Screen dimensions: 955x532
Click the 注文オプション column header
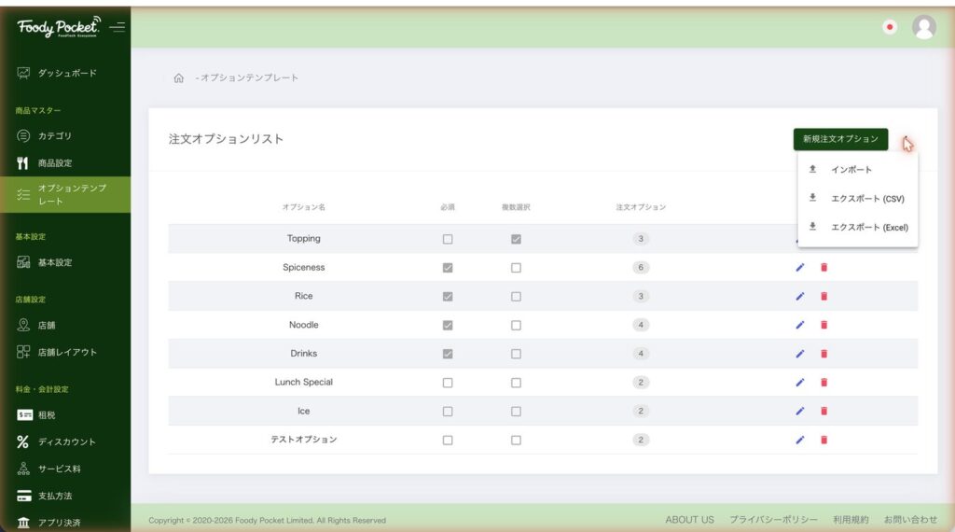click(641, 207)
